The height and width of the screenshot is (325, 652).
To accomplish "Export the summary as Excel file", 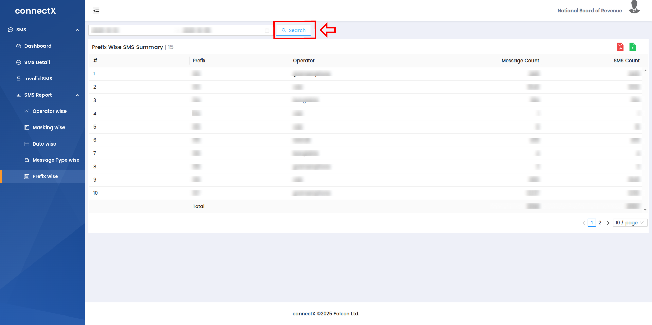I will click(x=632, y=47).
